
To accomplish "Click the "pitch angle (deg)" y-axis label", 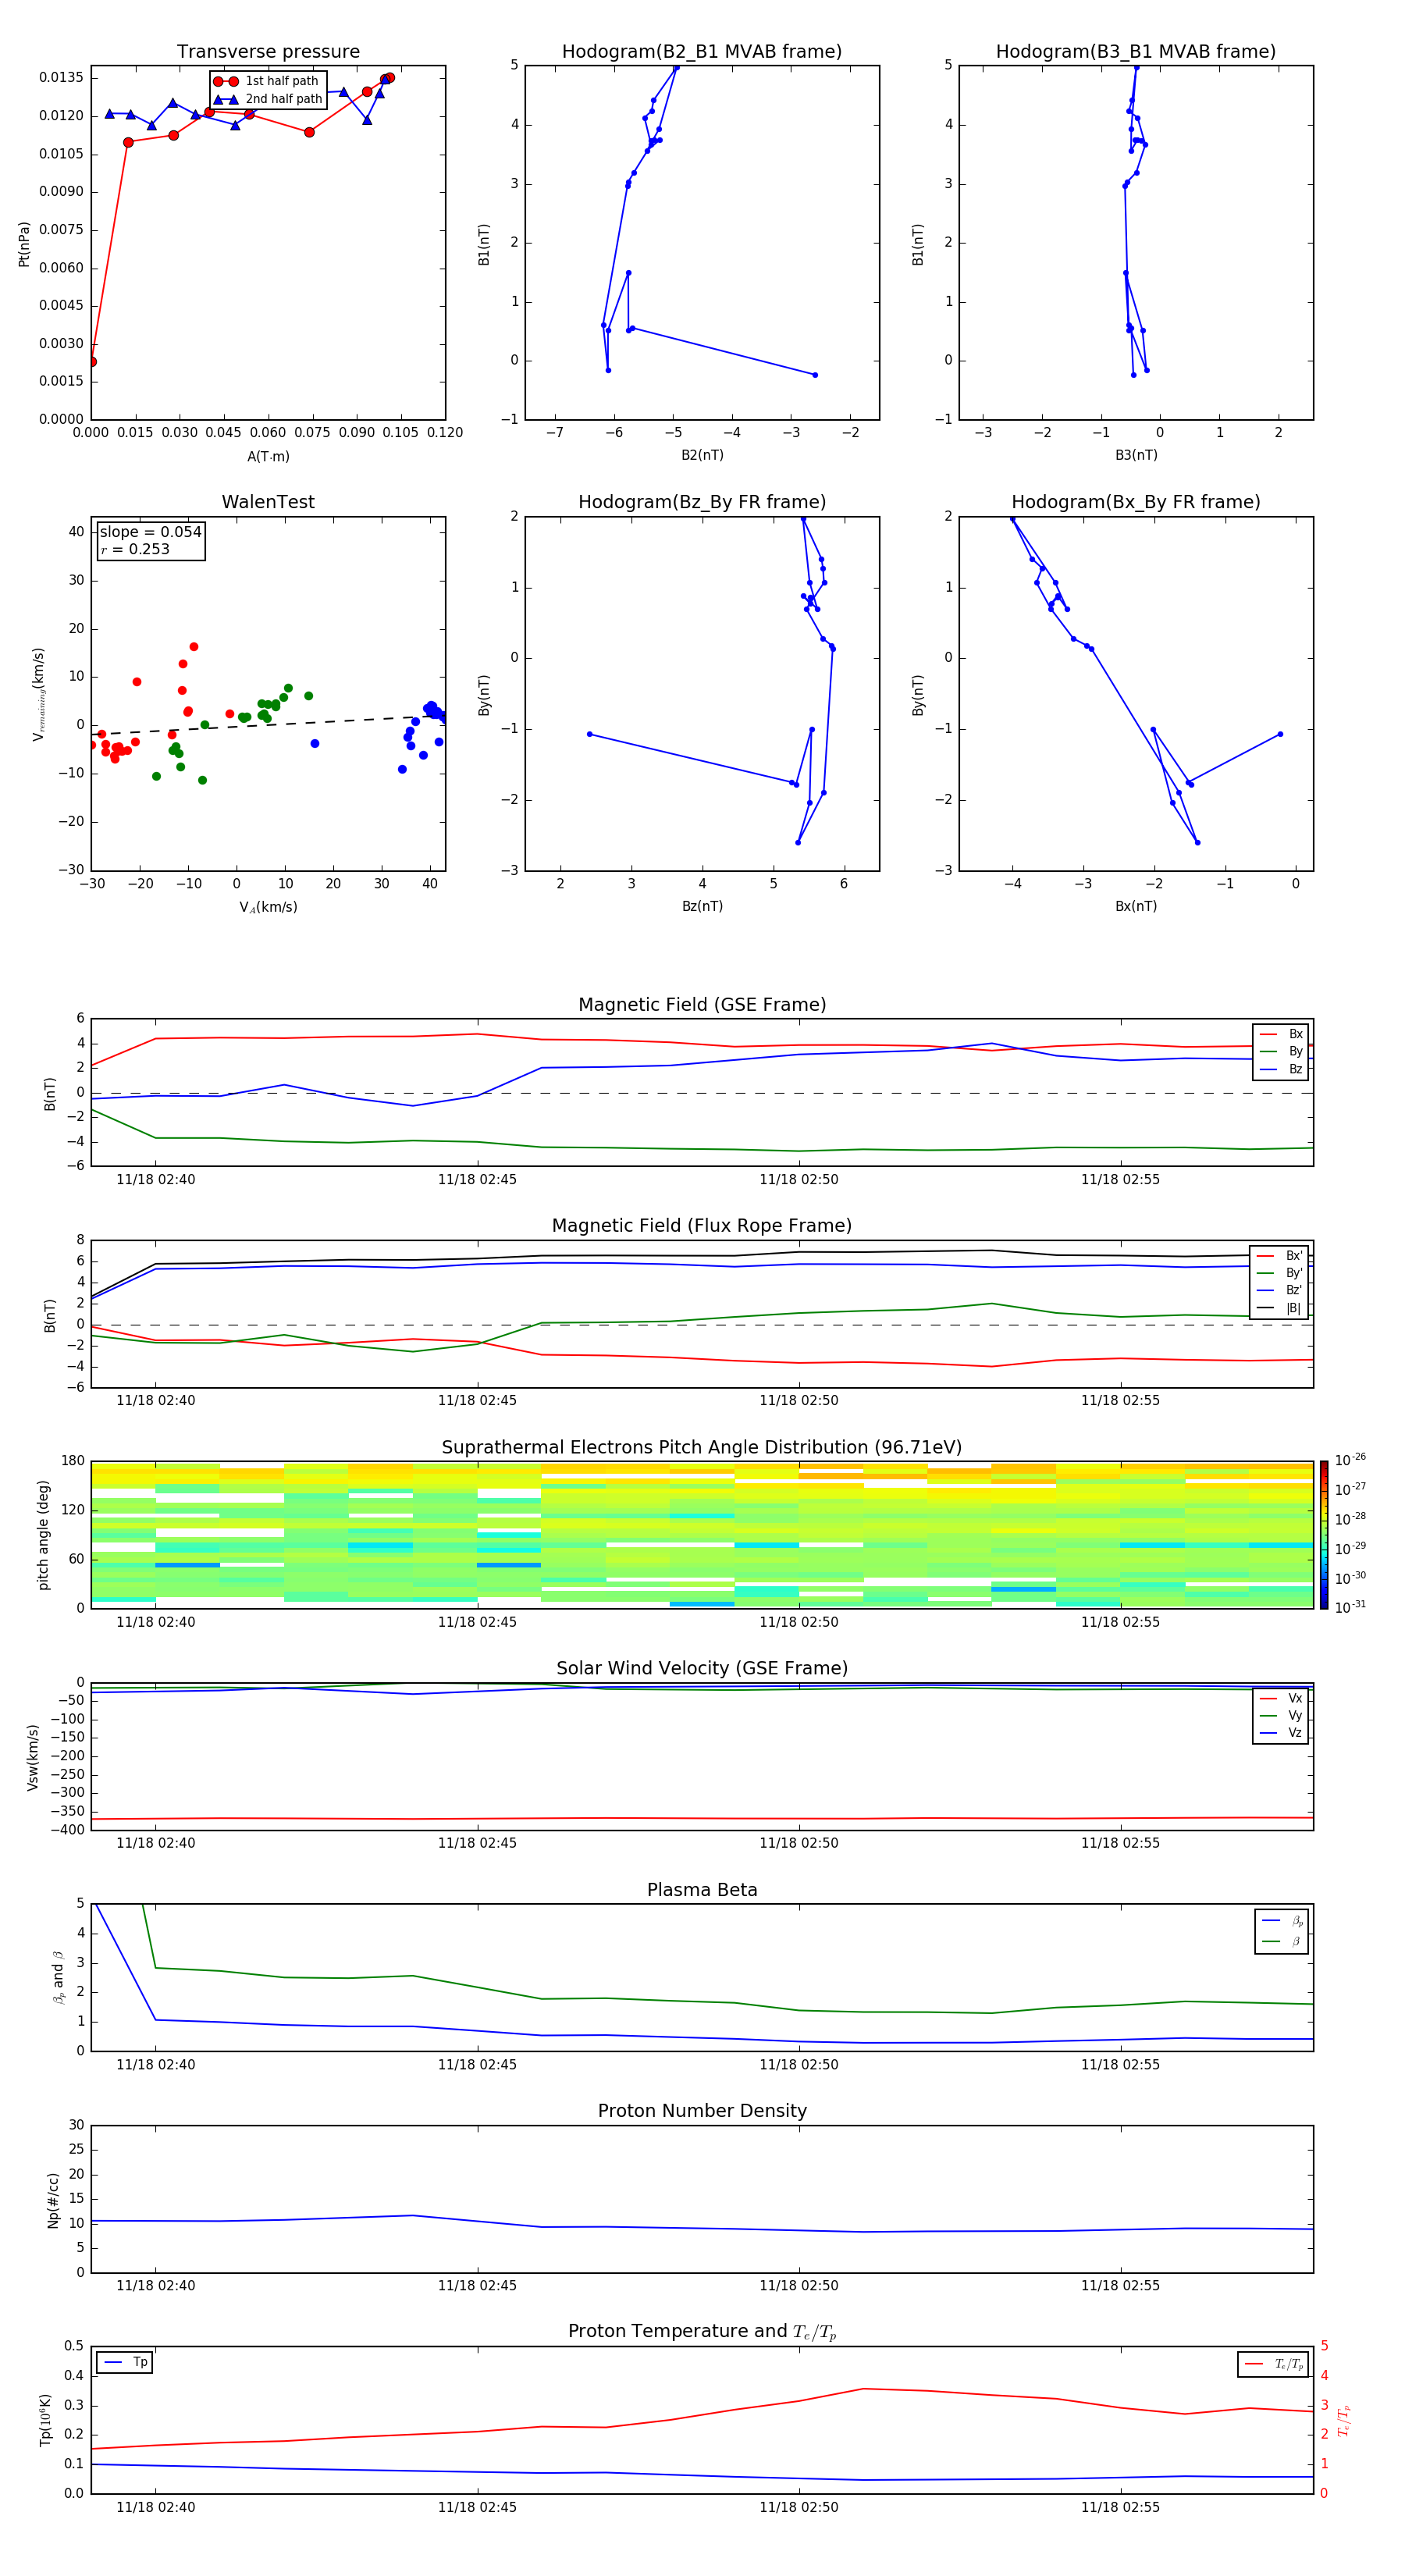I will point(43,1535).
